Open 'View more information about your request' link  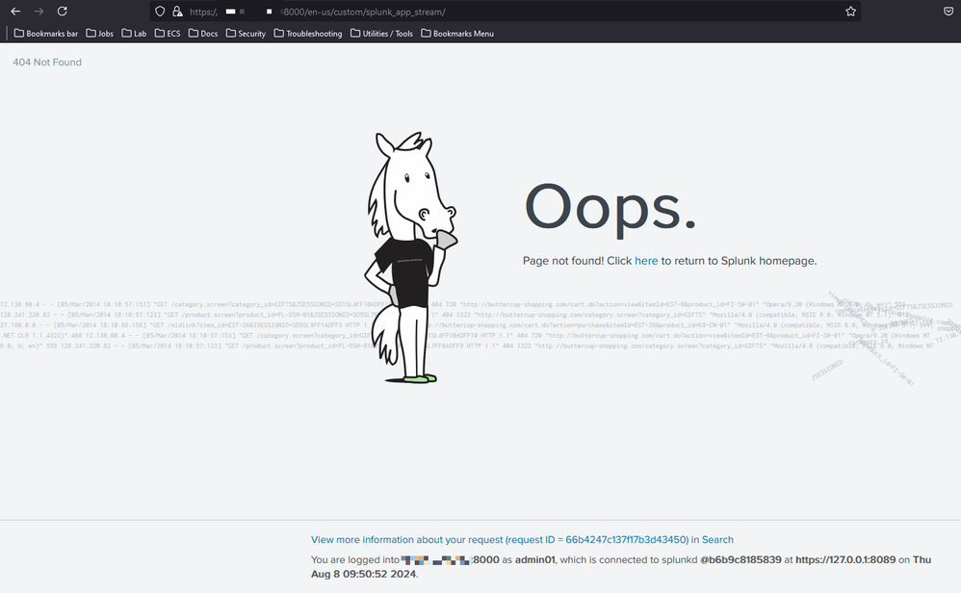point(522,540)
